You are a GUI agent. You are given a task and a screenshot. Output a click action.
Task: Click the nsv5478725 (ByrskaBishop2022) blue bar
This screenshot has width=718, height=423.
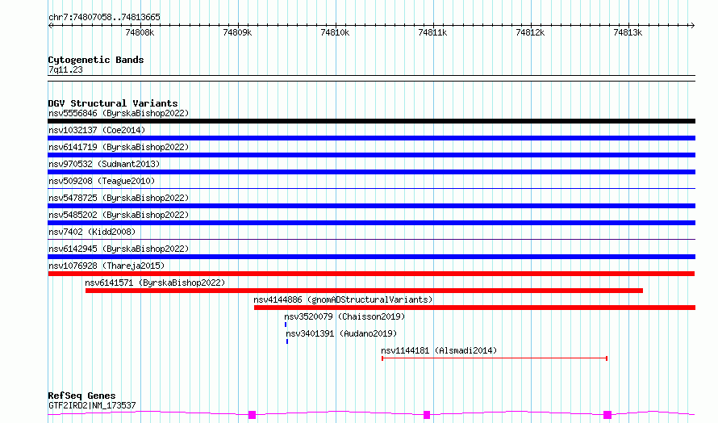pyautogui.click(x=371, y=206)
